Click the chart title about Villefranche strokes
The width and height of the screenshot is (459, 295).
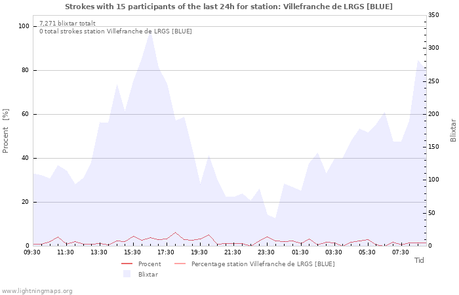coord(229,7)
